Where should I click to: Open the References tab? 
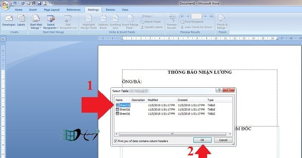(x=74, y=9)
